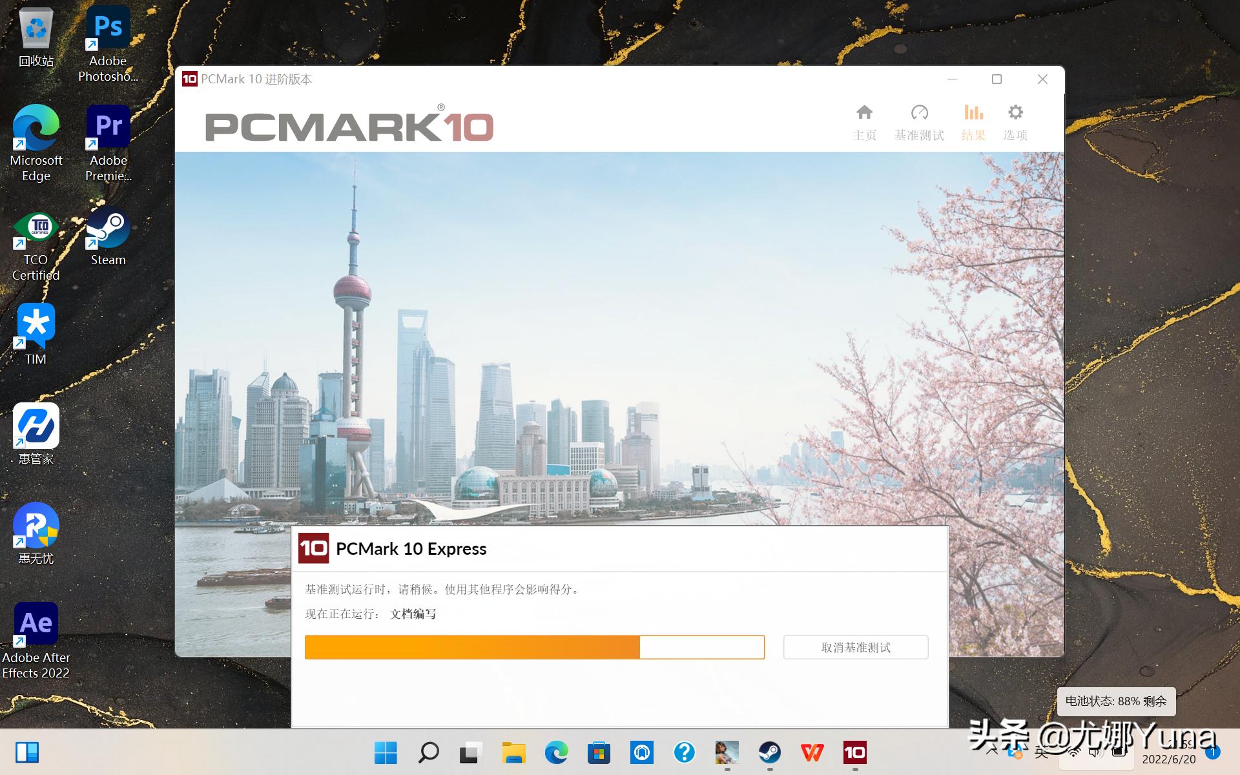Screen dimensions: 1240x775
Task: Click the Windows Start button in taskbar
Action: click(386, 752)
